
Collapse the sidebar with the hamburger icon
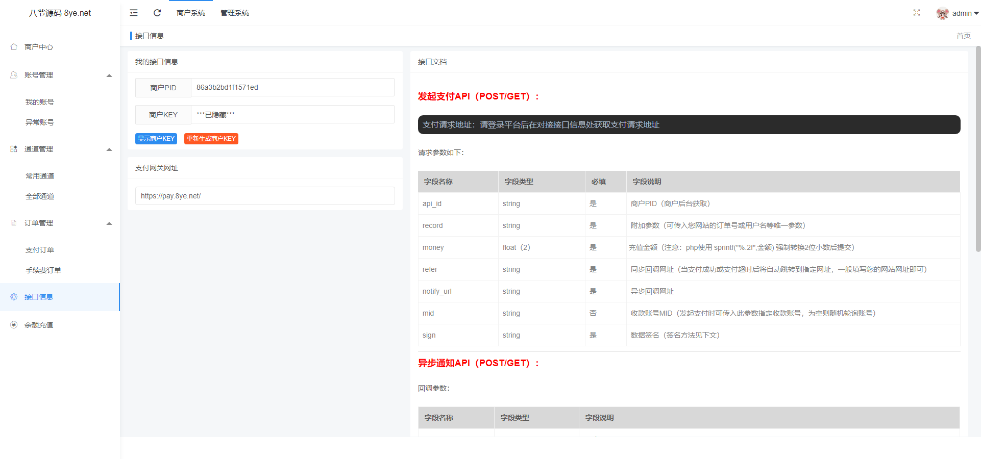(x=134, y=13)
